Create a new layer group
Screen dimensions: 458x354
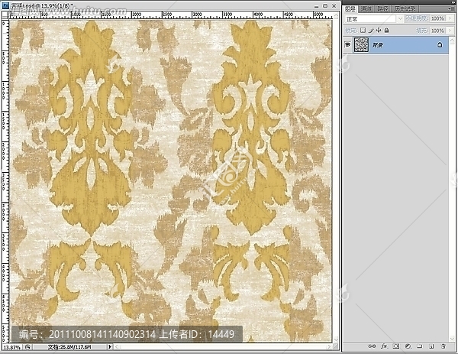[x=420, y=346]
